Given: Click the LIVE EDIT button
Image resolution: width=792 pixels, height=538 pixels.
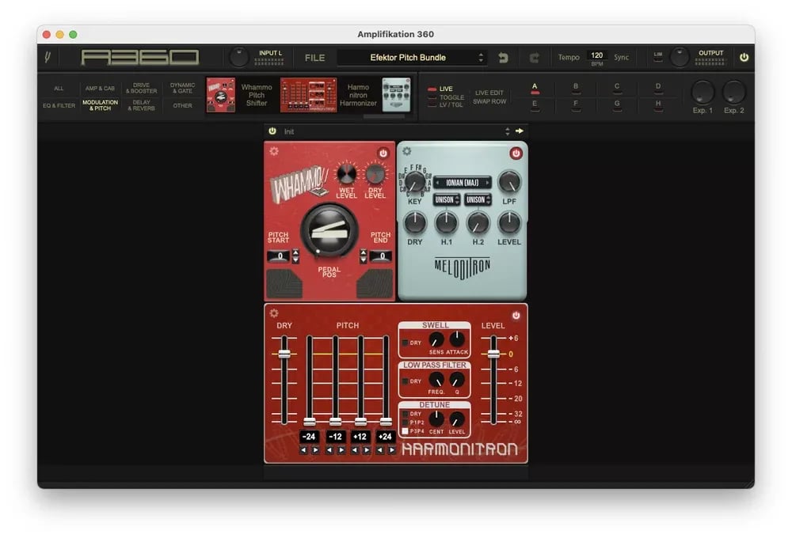Looking at the screenshot, I should [x=489, y=93].
